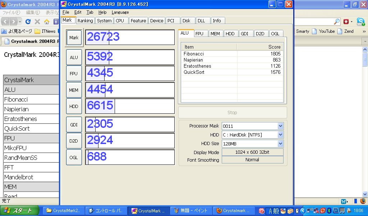Screen dimensions: 368x216
Task: Click the search magnifier in Firefox search box
Action: coord(337,22)
